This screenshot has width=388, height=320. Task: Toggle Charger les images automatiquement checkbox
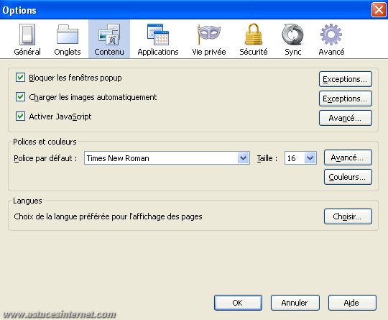coord(20,97)
